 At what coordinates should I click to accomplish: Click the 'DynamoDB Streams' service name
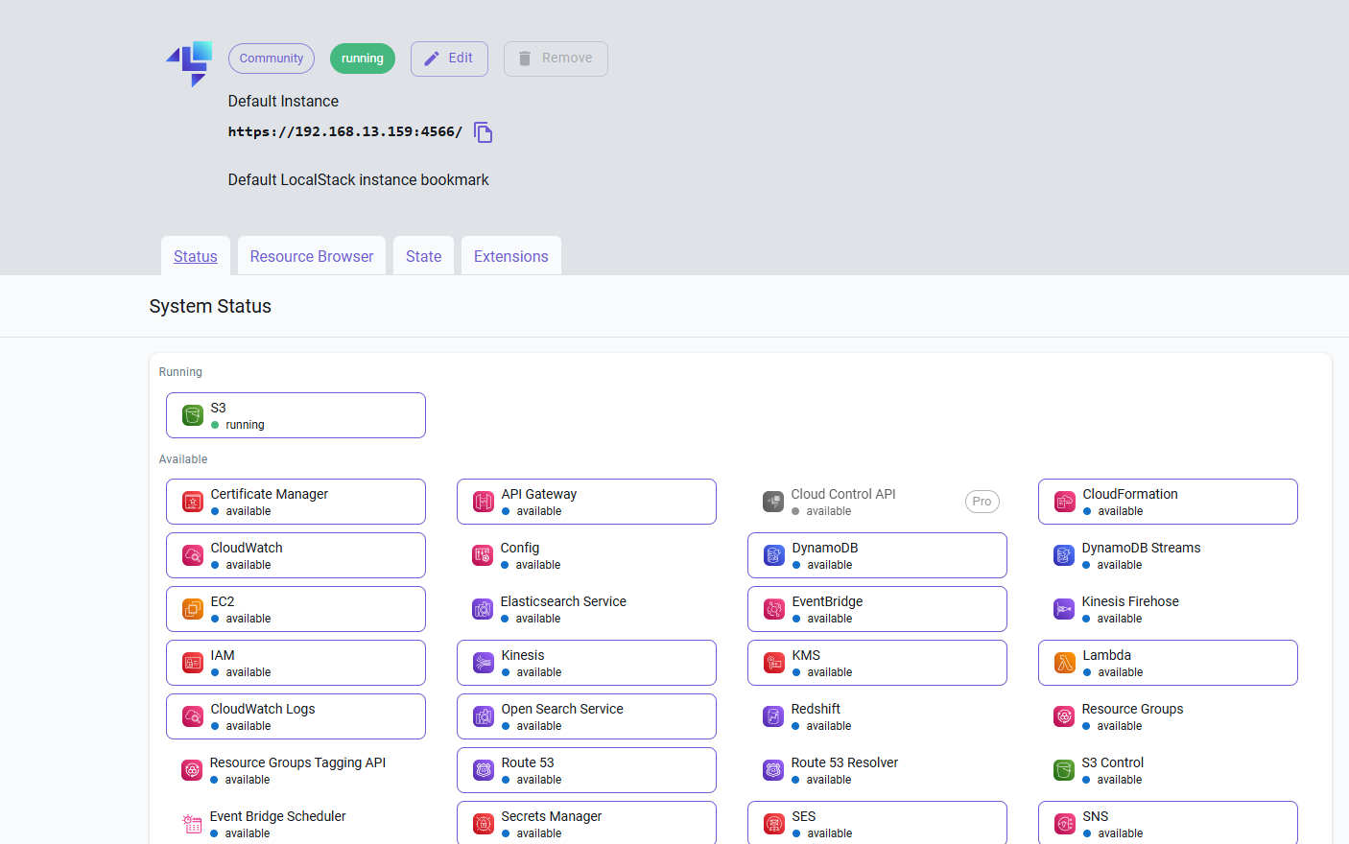pos(1141,548)
